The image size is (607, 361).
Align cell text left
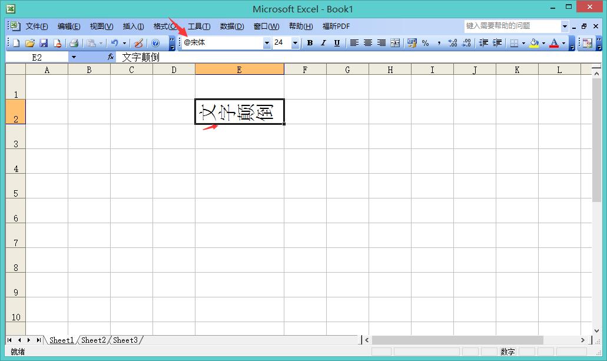[354, 43]
